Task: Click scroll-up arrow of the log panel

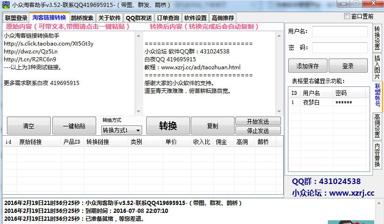Action: coord(379,203)
